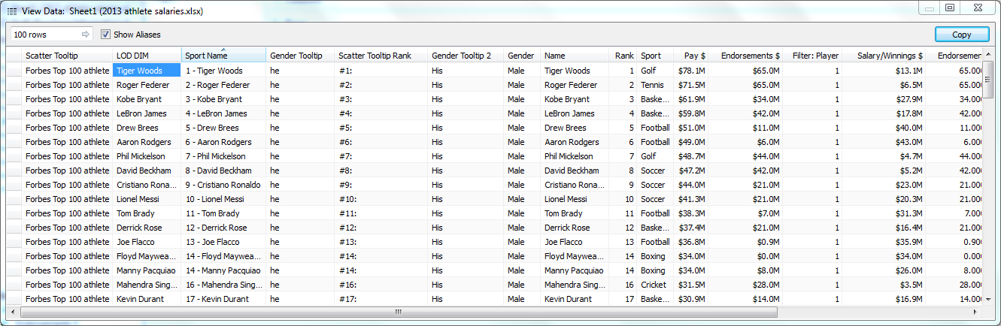Click the horizontal scrollbar right arrow
Viewport: 1001px width, 326px height.
[x=977, y=312]
